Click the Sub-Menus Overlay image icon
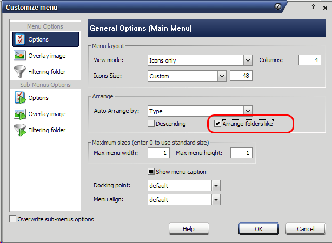The width and height of the screenshot is (332, 243). click(x=19, y=114)
